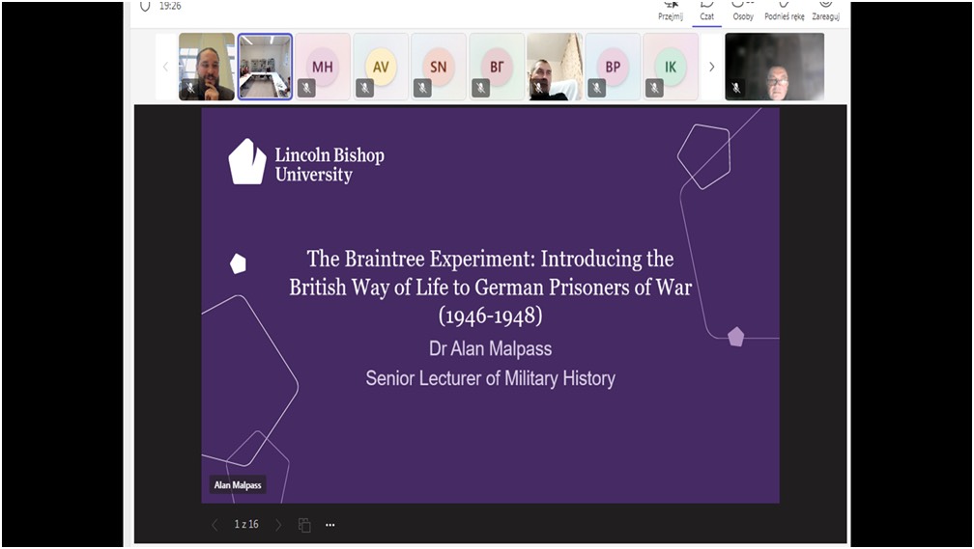Click the muted mic icon on SN tile

422,88
